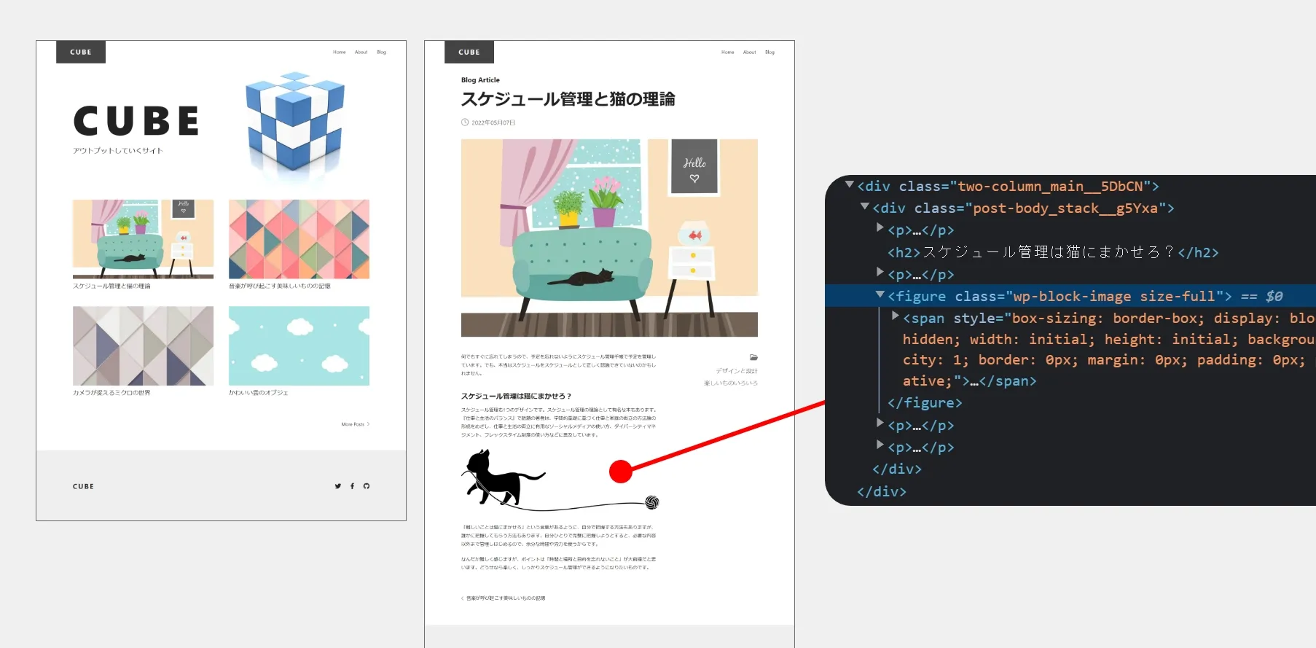Collapse the two-column_main div node
Image resolution: width=1316 pixels, height=648 pixels.
click(x=849, y=185)
